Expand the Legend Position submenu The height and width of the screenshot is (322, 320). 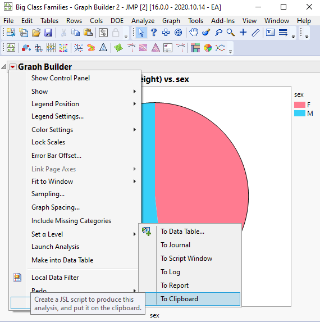coord(75,104)
